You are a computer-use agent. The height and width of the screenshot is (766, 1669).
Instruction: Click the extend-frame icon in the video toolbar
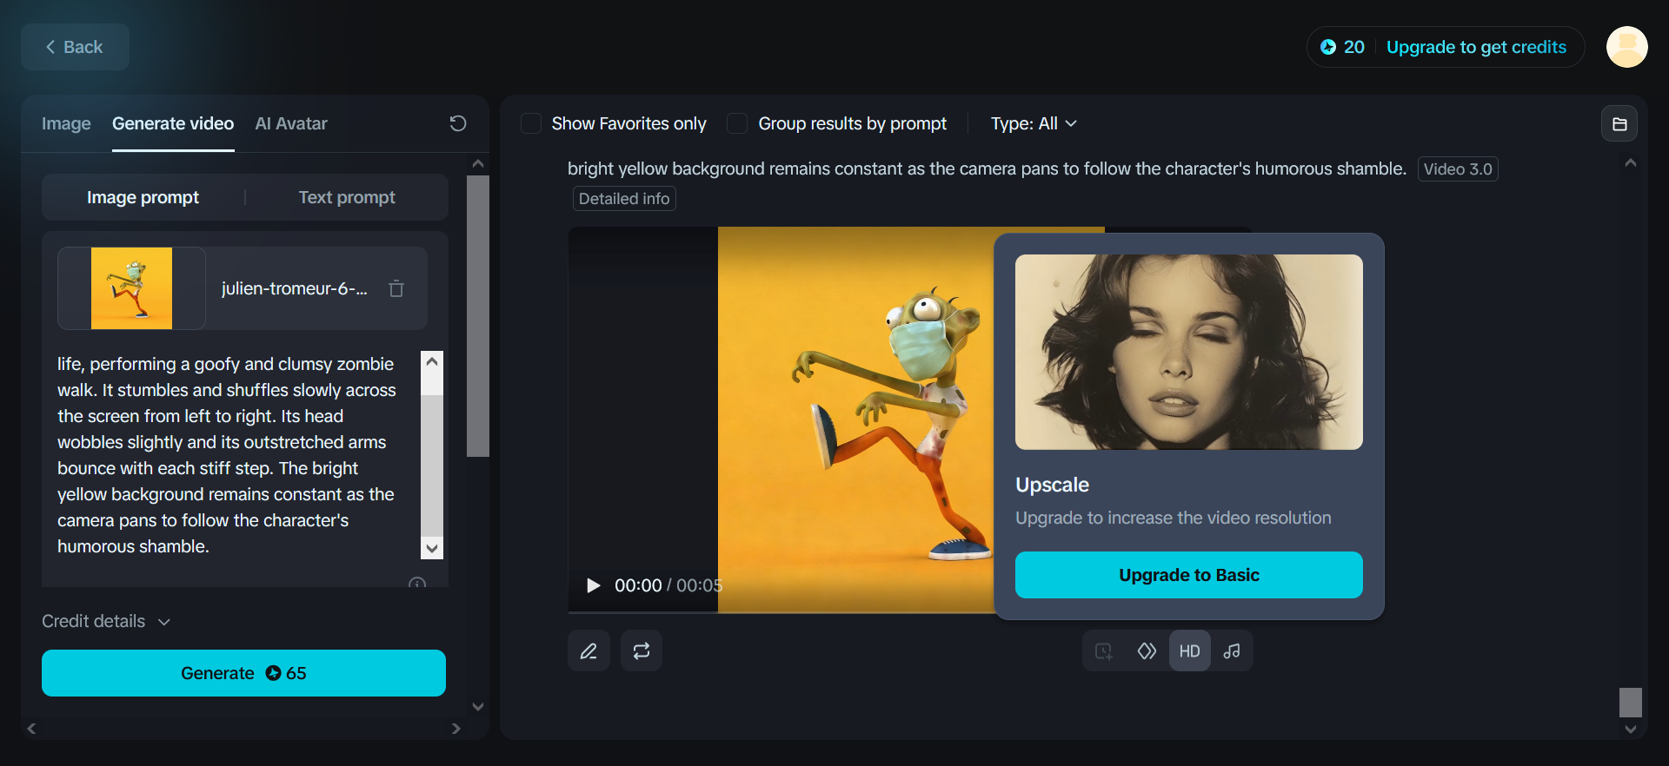point(1104,651)
